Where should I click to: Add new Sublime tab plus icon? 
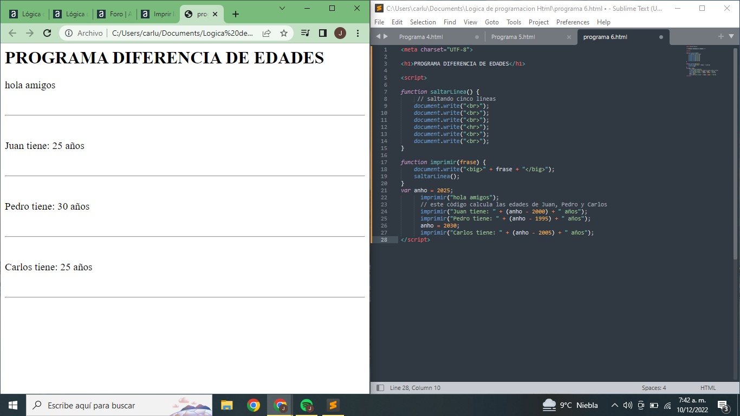pyautogui.click(x=721, y=36)
